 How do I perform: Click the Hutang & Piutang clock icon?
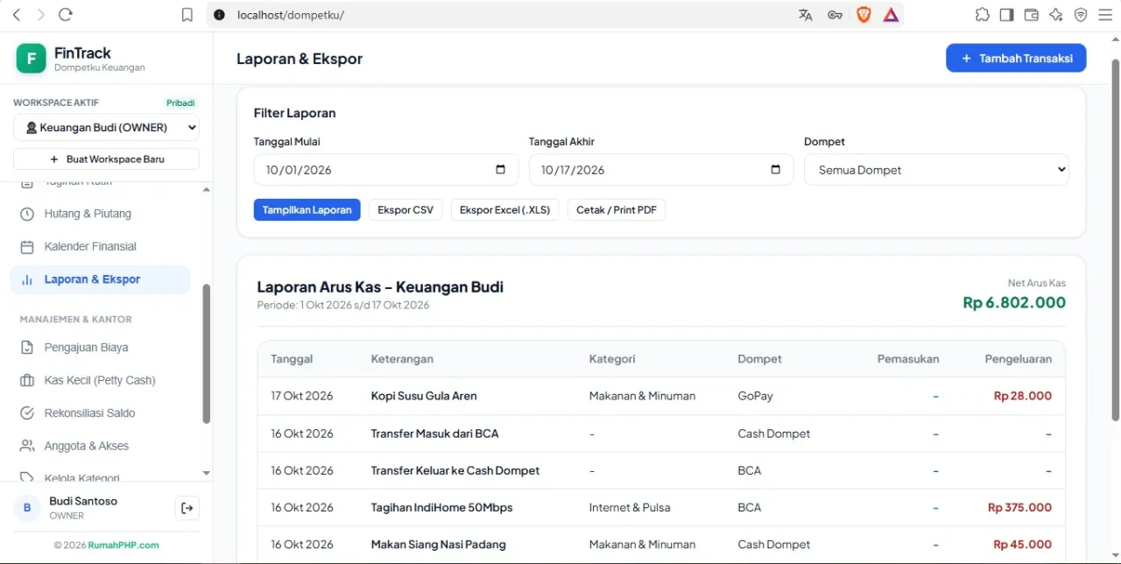point(27,214)
